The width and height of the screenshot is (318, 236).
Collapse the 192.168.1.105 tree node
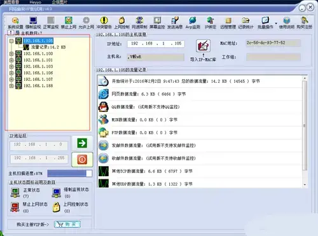(x=11, y=41)
